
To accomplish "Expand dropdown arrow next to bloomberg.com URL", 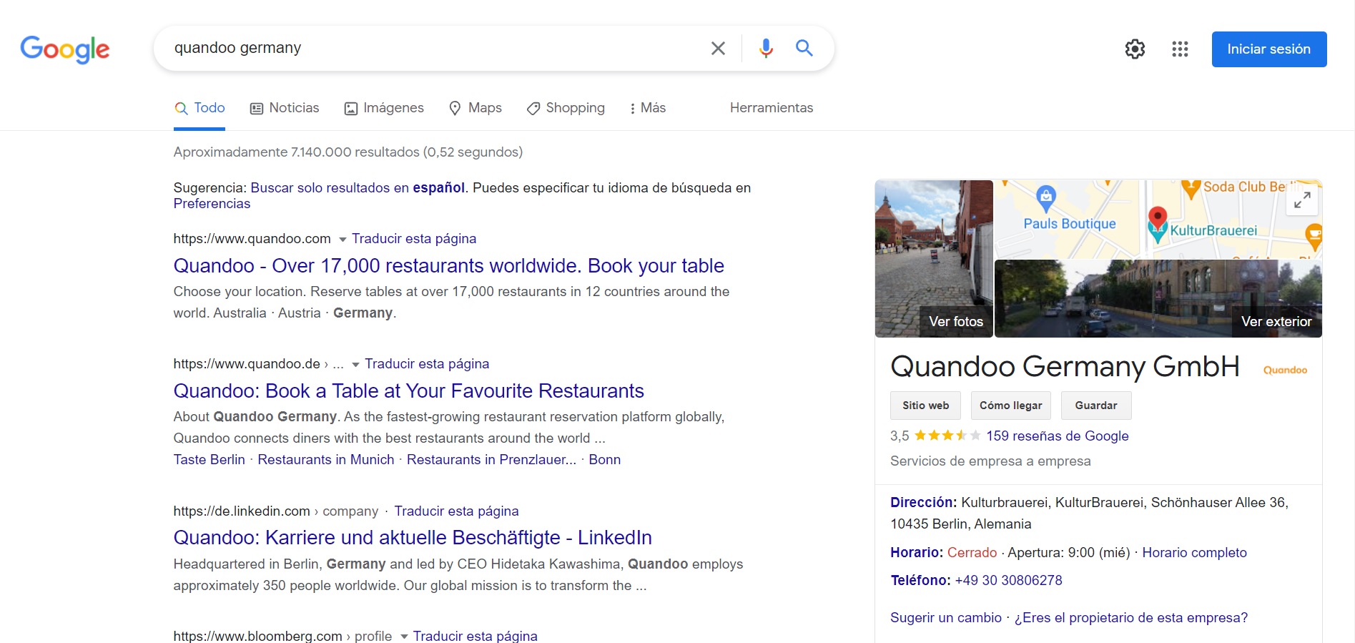I will coord(404,637).
